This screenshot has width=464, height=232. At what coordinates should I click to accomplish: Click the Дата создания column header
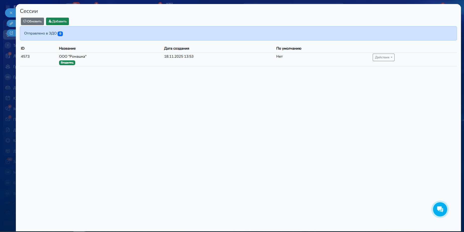tap(177, 48)
